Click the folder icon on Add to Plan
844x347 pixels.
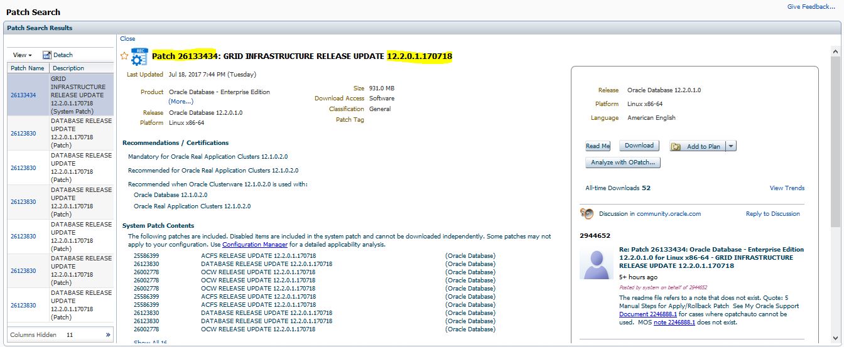click(x=676, y=147)
